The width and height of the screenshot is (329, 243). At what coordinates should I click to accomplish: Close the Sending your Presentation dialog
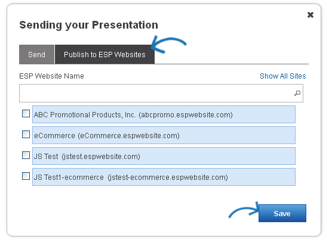click(310, 15)
